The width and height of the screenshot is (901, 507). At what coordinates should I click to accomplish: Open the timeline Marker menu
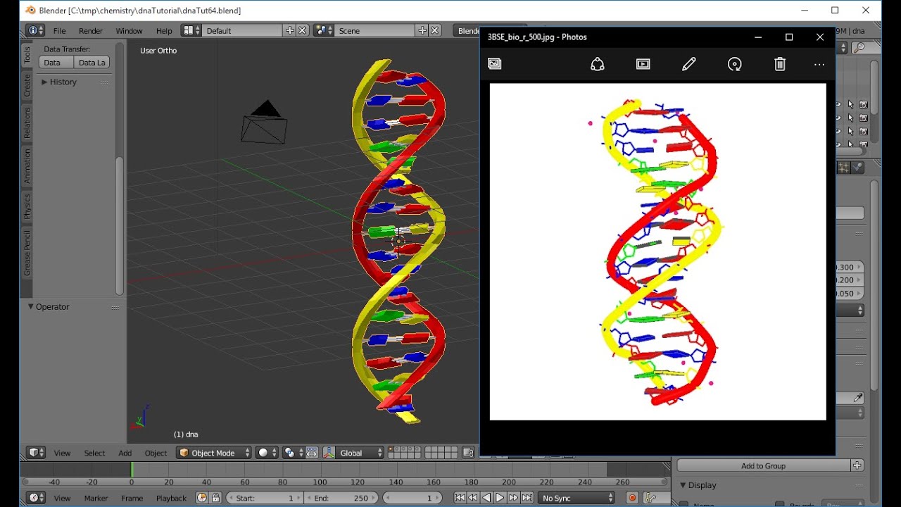[x=96, y=498]
